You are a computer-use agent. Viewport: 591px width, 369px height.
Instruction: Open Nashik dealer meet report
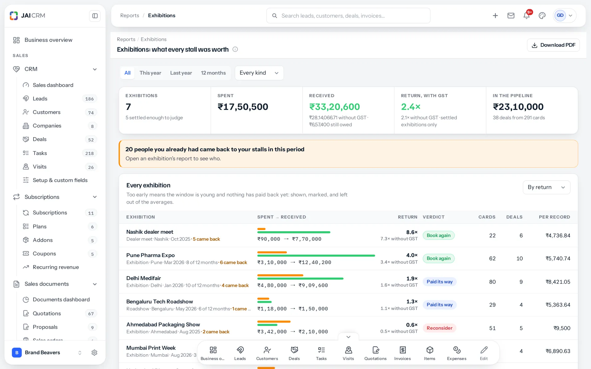click(150, 232)
